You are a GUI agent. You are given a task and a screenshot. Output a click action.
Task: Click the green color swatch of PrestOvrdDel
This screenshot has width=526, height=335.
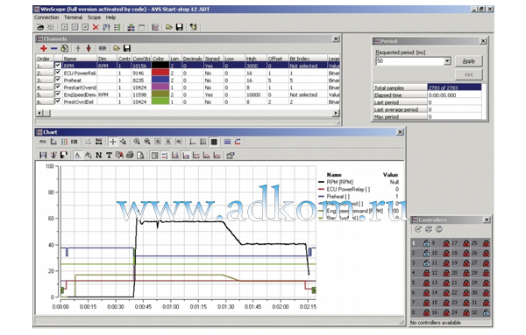pyautogui.click(x=160, y=101)
